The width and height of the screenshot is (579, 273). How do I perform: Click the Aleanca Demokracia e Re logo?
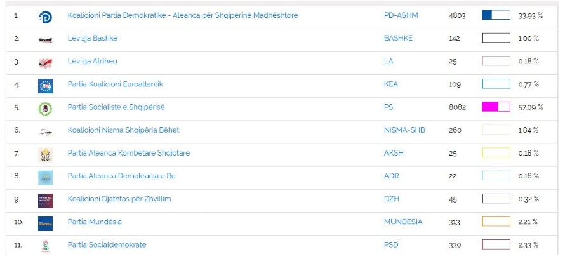click(x=45, y=177)
